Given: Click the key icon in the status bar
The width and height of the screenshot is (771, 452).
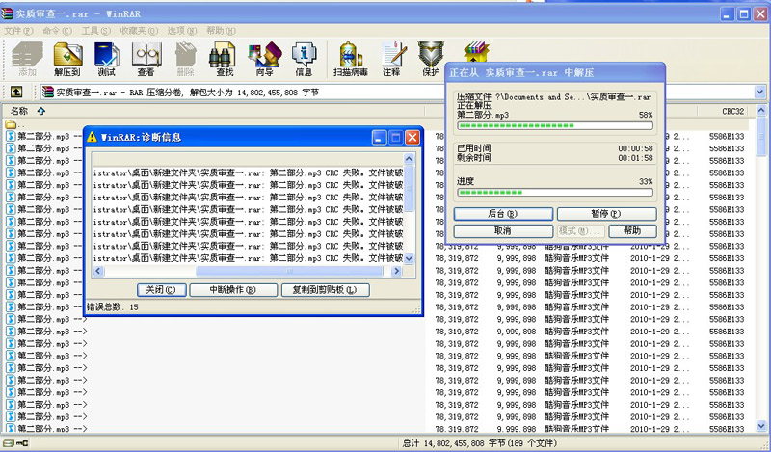Looking at the screenshot, I should [x=22, y=443].
